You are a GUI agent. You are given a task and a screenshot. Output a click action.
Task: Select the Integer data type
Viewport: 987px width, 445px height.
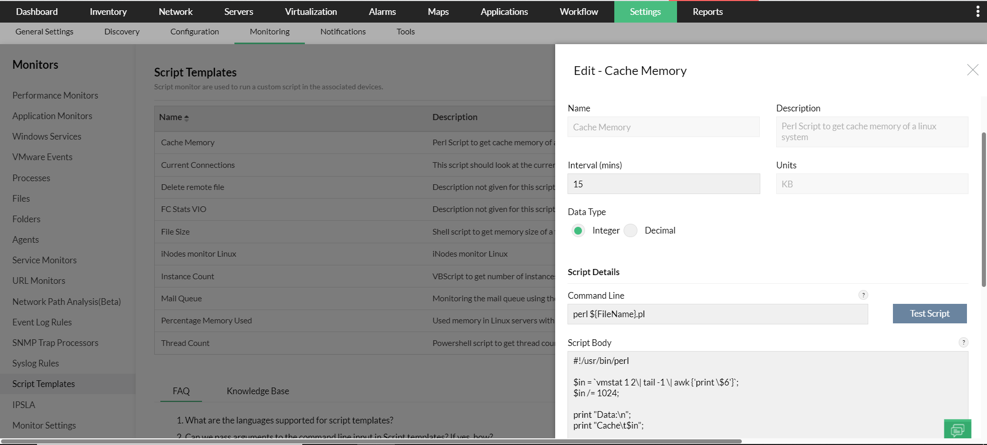coord(578,231)
